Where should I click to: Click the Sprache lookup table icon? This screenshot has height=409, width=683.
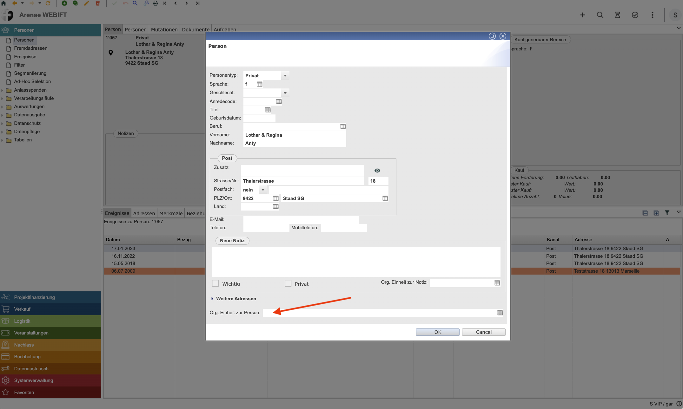tap(259, 84)
